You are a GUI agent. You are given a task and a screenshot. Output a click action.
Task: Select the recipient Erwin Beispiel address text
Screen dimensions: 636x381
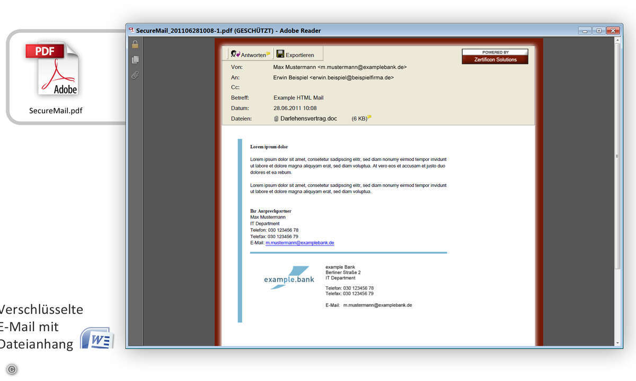(x=333, y=77)
